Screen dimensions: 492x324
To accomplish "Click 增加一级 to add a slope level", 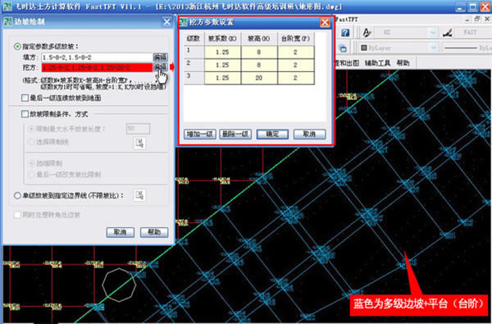I will pos(199,134).
